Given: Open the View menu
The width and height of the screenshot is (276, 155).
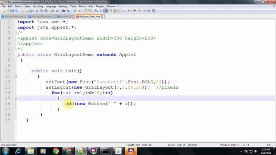Looking at the screenshot, I should [27, 6].
